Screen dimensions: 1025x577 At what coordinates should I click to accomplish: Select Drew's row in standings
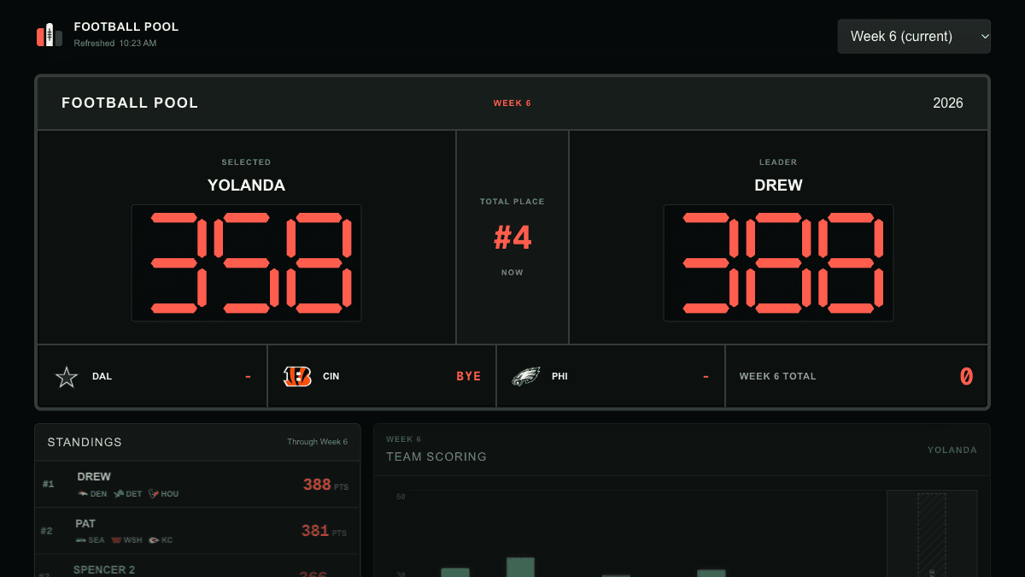[x=197, y=485]
